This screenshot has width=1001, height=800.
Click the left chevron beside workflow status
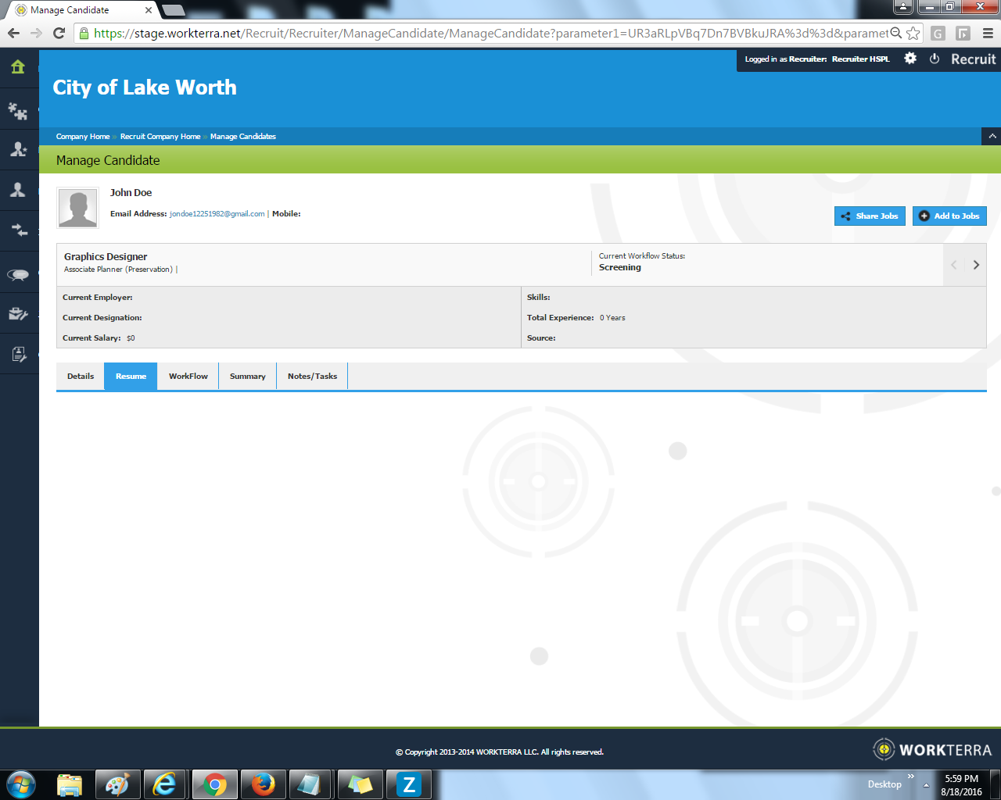(x=953, y=265)
